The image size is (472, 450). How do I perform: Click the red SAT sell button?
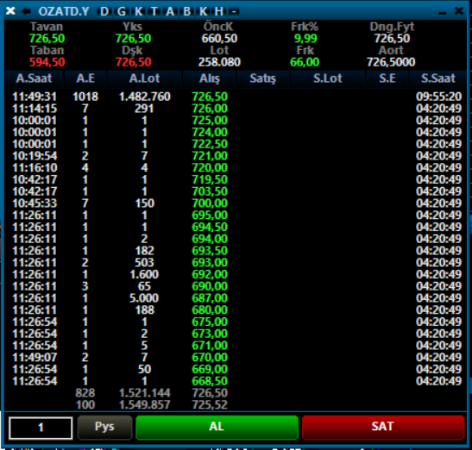click(383, 427)
